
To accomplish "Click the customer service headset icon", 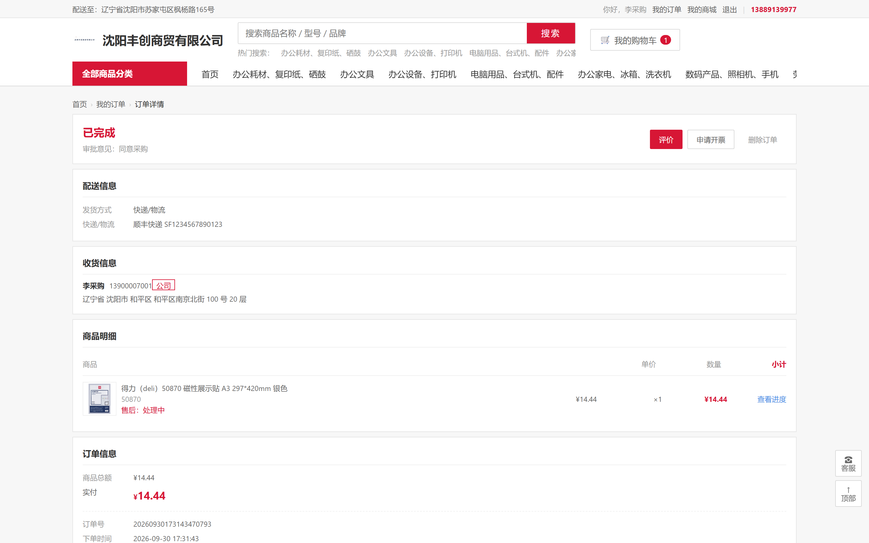I will pos(848,460).
